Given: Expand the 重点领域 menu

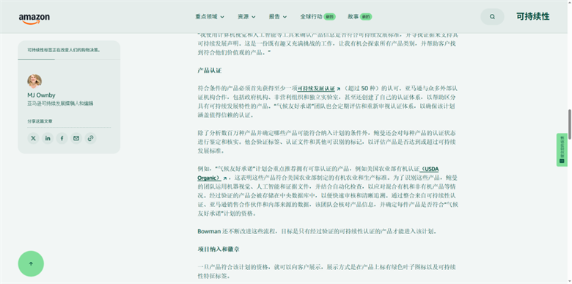Looking at the screenshot, I should tap(210, 16).
